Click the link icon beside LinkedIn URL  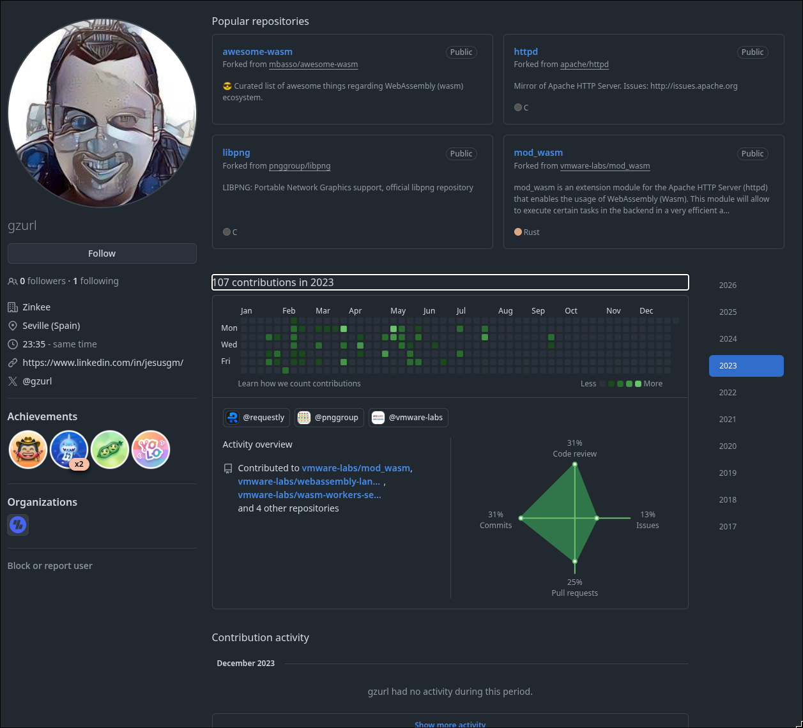(x=12, y=363)
